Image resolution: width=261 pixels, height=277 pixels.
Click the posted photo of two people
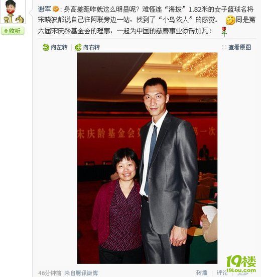click(x=147, y=158)
